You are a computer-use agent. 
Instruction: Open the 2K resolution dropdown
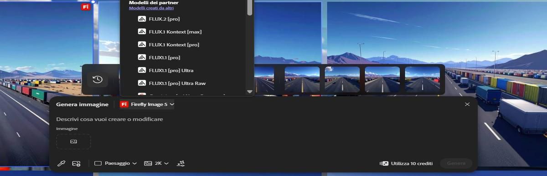coord(157,163)
